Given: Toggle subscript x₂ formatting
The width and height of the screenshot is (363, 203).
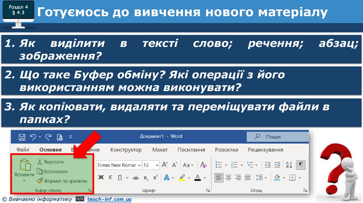Looking at the screenshot, I should [x=146, y=178].
